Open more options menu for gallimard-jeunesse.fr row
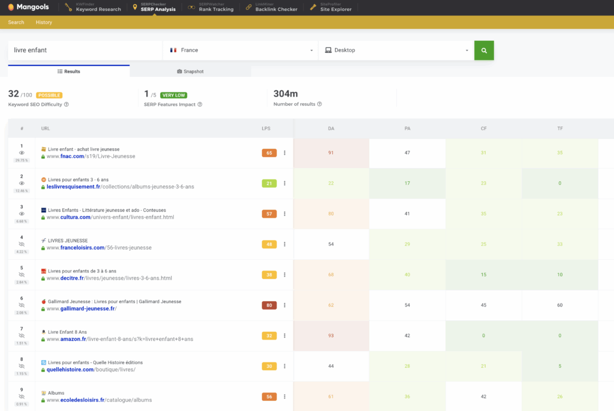 285,305
